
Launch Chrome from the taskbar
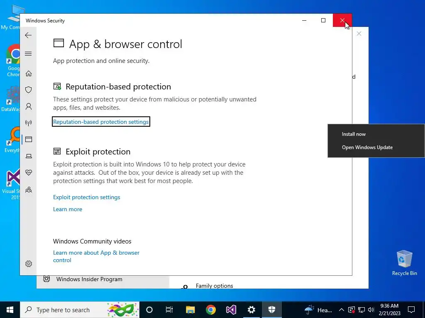tap(210, 310)
